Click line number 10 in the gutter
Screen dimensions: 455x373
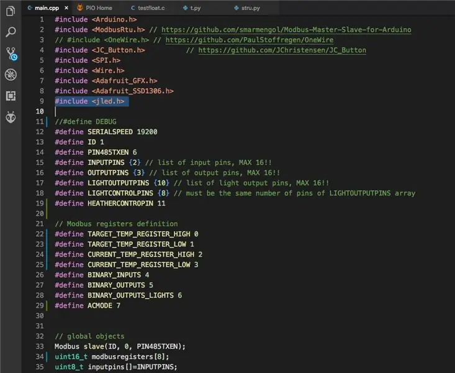[40, 111]
